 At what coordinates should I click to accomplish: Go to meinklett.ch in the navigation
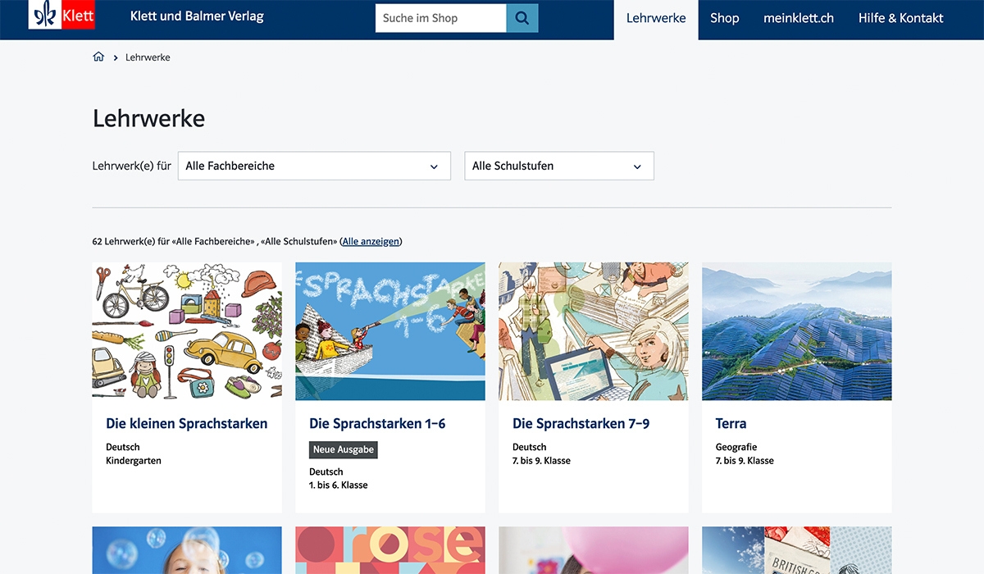799,18
